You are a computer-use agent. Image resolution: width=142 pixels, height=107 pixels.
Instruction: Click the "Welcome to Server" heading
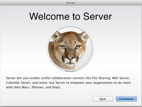pos(71,16)
